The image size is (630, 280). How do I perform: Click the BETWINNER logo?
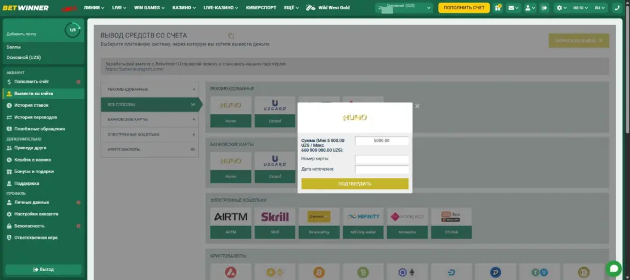(x=26, y=7)
